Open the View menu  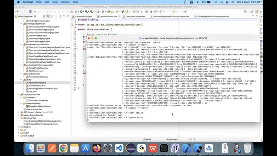(55, 2)
